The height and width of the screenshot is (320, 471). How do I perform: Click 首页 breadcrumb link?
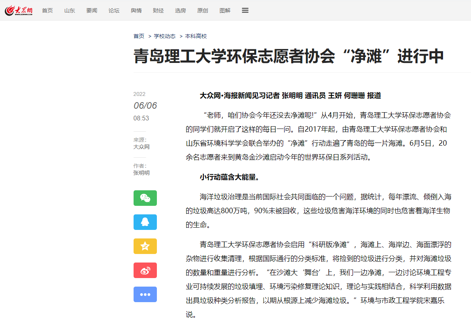[x=139, y=36]
